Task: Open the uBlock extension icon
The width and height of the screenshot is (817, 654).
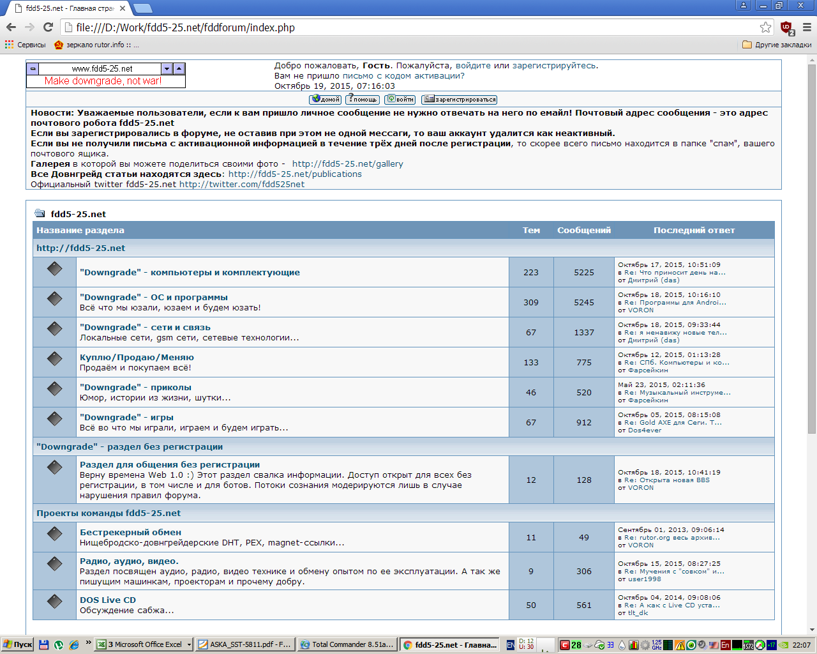Action: pyautogui.click(x=786, y=27)
